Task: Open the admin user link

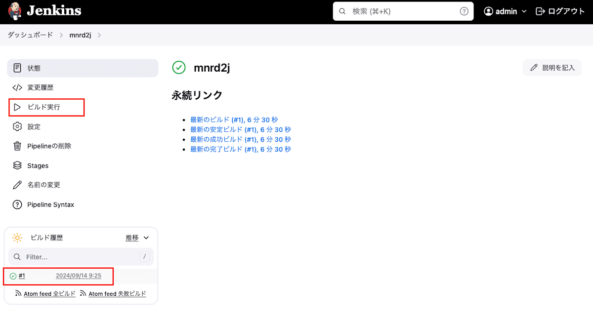Action: [506, 11]
